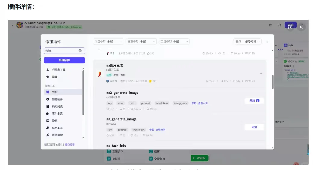Open 资源库工具 category
314x170 pixels.
tap(63, 70)
